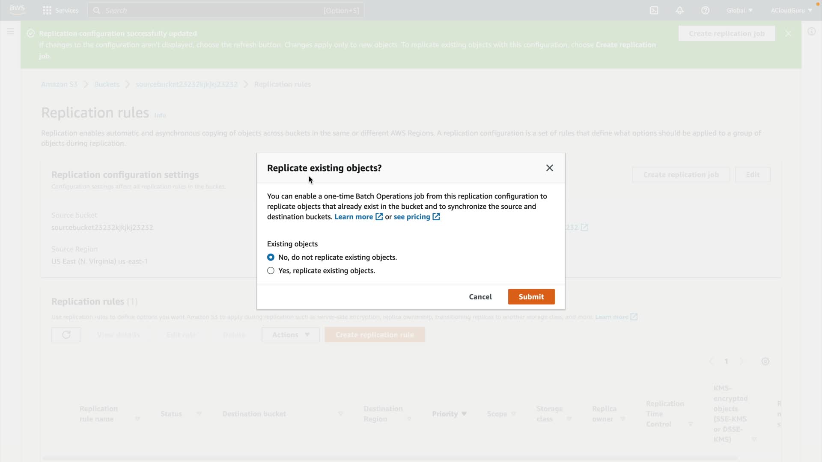Select No, do not replicate existing objects

pyautogui.click(x=271, y=258)
